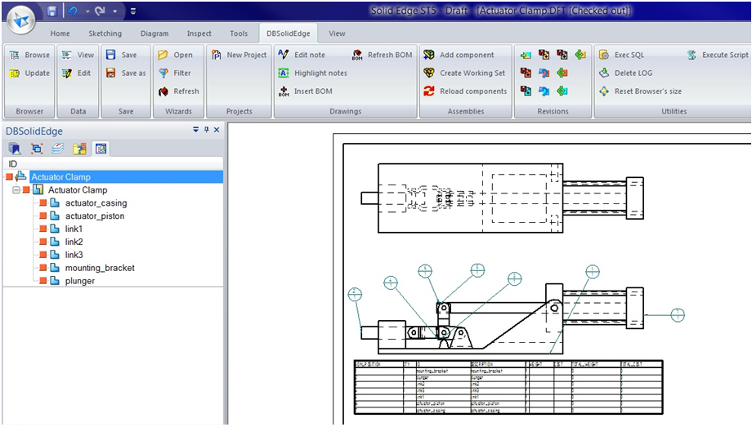Select link2 part in the tree
The height and width of the screenshot is (427, 752).
tap(74, 242)
